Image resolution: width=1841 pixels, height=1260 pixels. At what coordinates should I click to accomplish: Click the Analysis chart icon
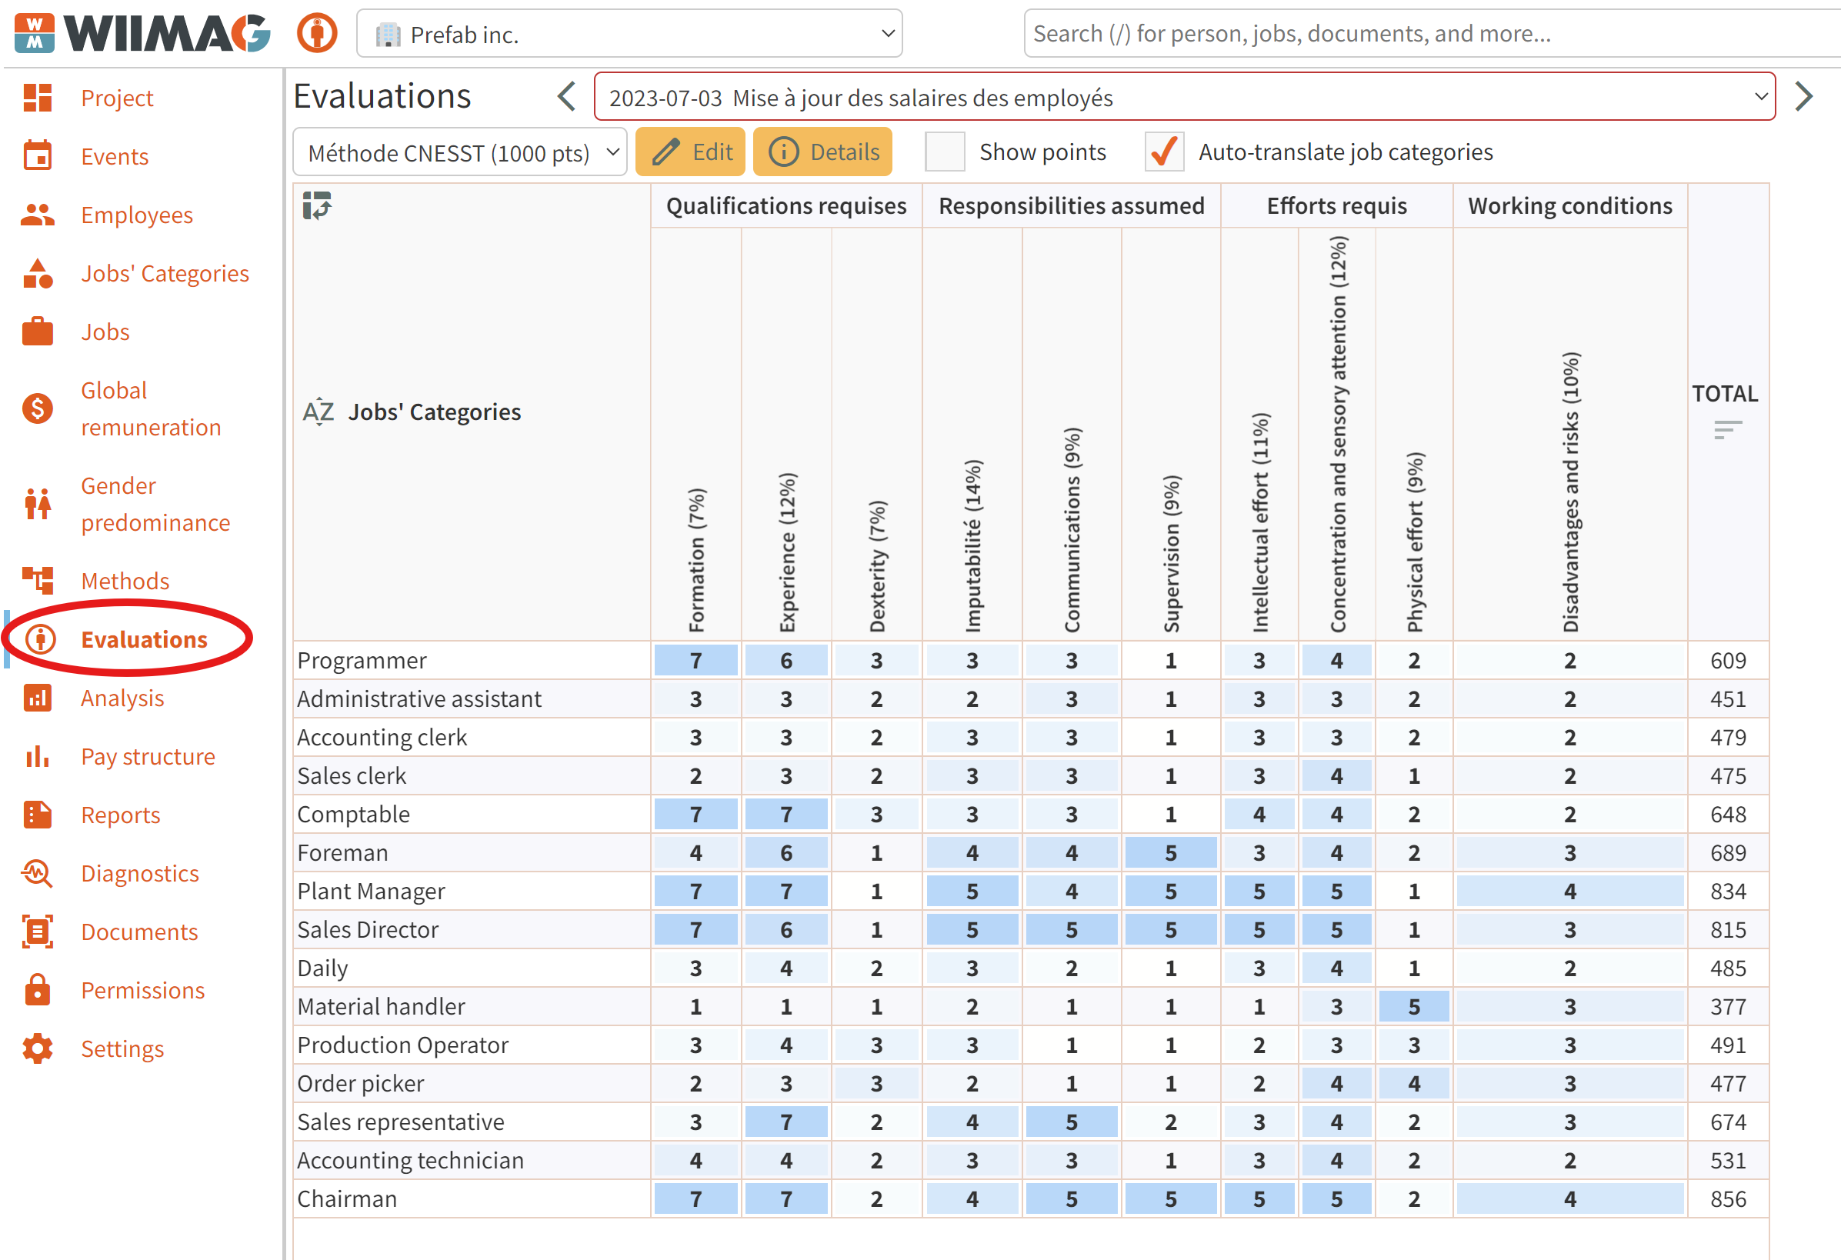click(x=37, y=698)
